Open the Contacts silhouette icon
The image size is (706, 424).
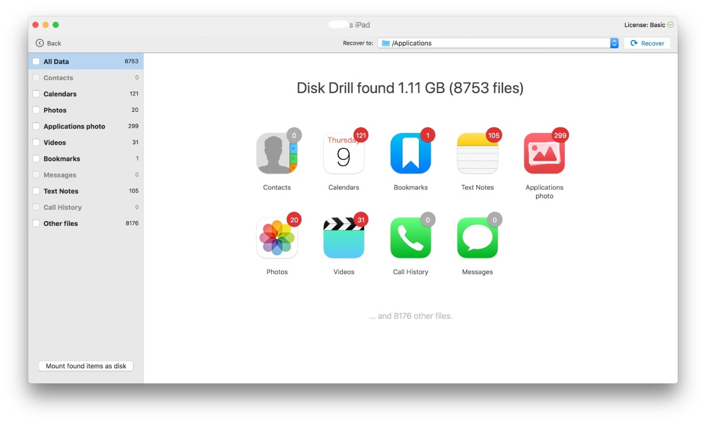click(277, 153)
